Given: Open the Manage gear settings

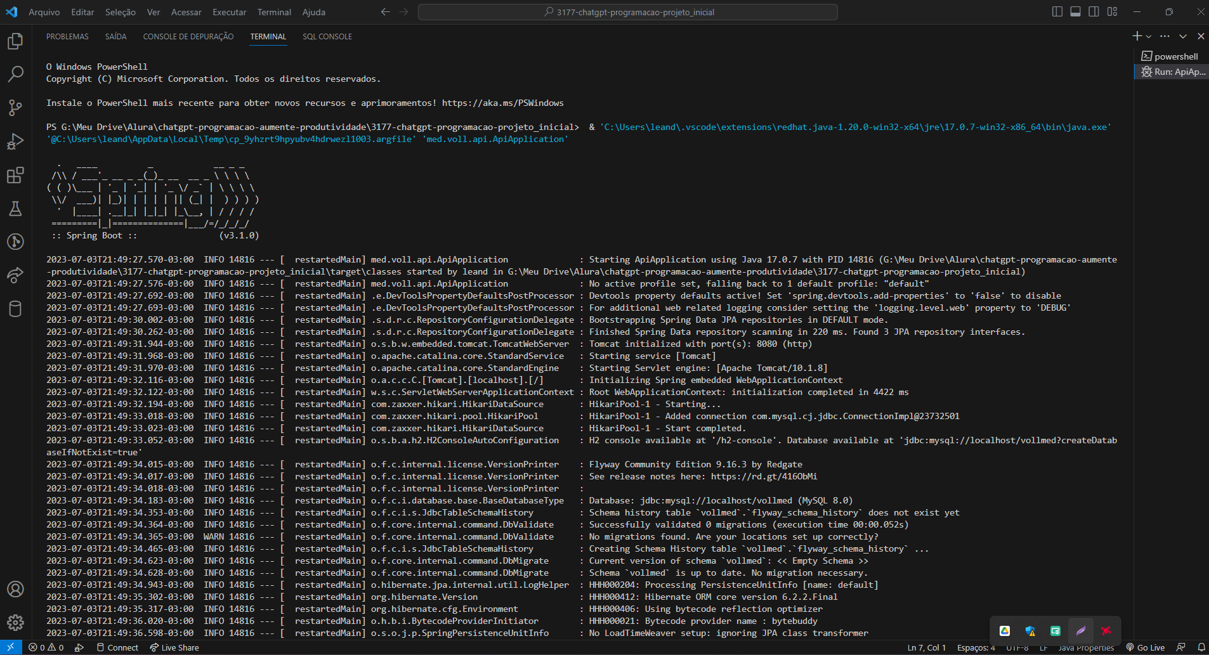Looking at the screenshot, I should (15, 623).
